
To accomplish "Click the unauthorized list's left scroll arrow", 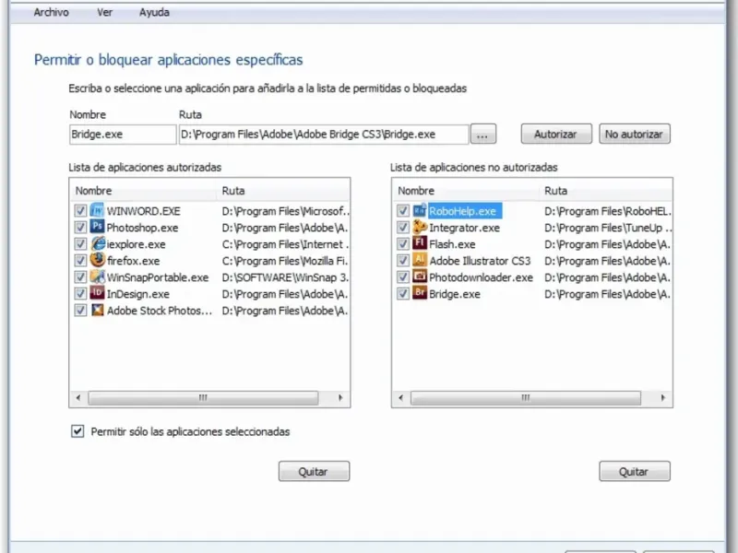I will [x=401, y=398].
